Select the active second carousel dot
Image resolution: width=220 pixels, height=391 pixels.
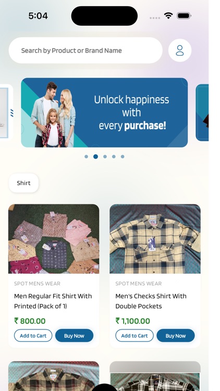click(95, 156)
